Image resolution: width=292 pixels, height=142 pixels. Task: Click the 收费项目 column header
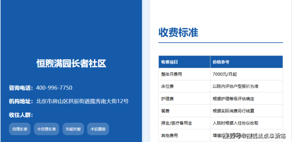tap(184, 62)
